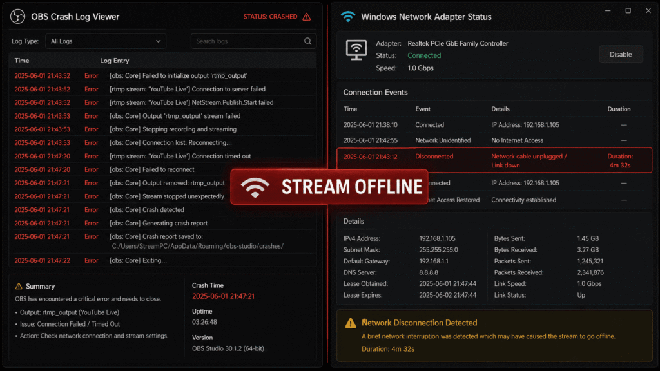Click the version text OBS Studio 30.1.2
The image size is (660, 371).
click(x=228, y=348)
